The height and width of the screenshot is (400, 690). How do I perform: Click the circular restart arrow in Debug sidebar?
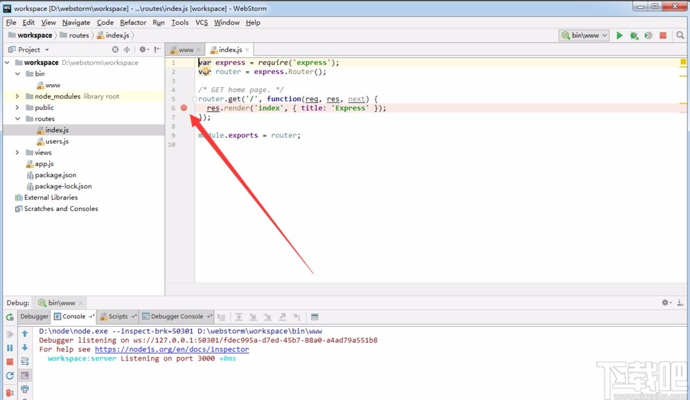point(10,376)
